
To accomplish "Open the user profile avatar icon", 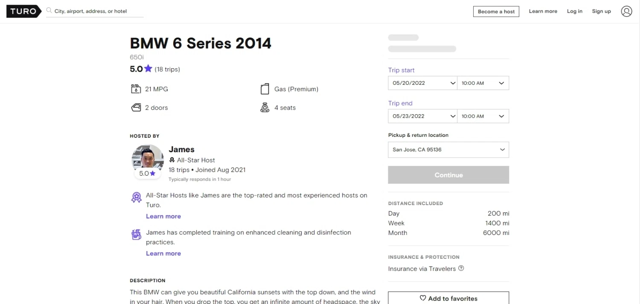I will click(x=626, y=12).
